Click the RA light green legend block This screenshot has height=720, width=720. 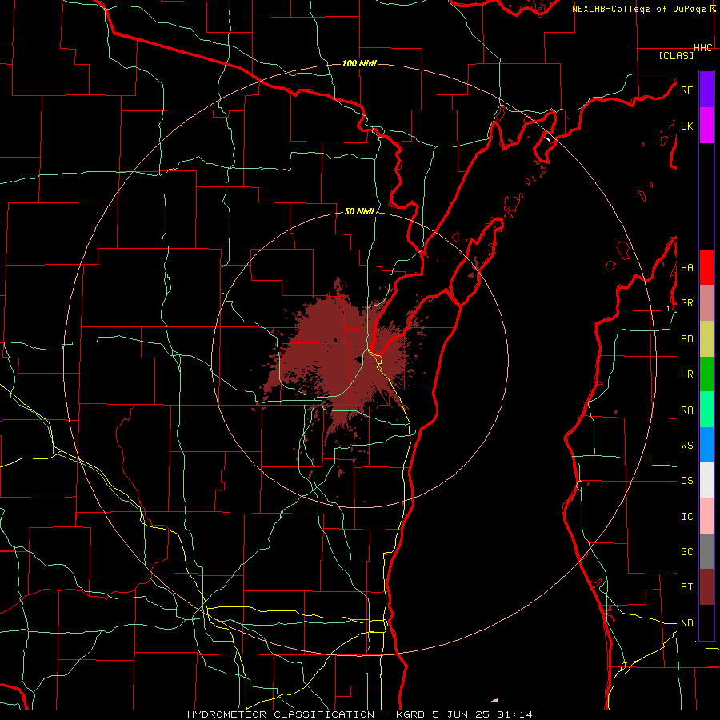point(706,410)
